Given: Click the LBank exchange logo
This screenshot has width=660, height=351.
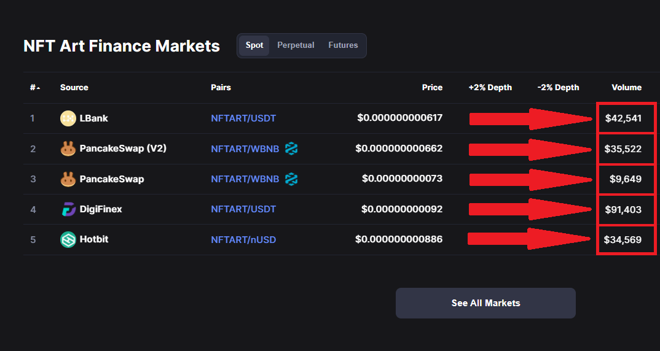Looking at the screenshot, I should pyautogui.click(x=68, y=118).
